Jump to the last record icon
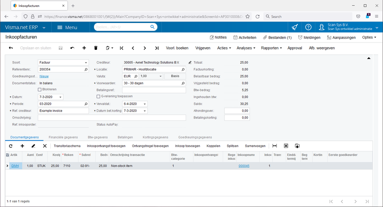Screen dimensions: 383x207 pos(157,48)
